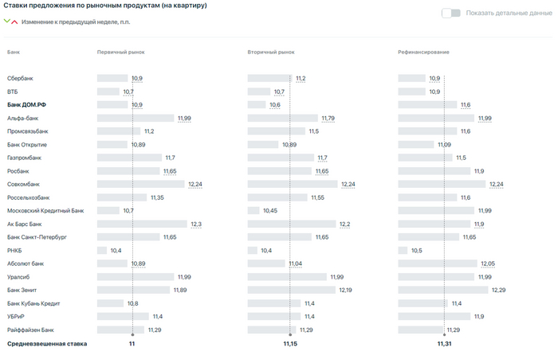Click the 11,15 weighted average rate
Viewport: 558px width, 355px height.
coord(289,344)
